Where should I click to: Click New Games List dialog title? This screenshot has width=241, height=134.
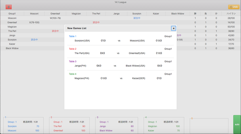(x=77, y=28)
